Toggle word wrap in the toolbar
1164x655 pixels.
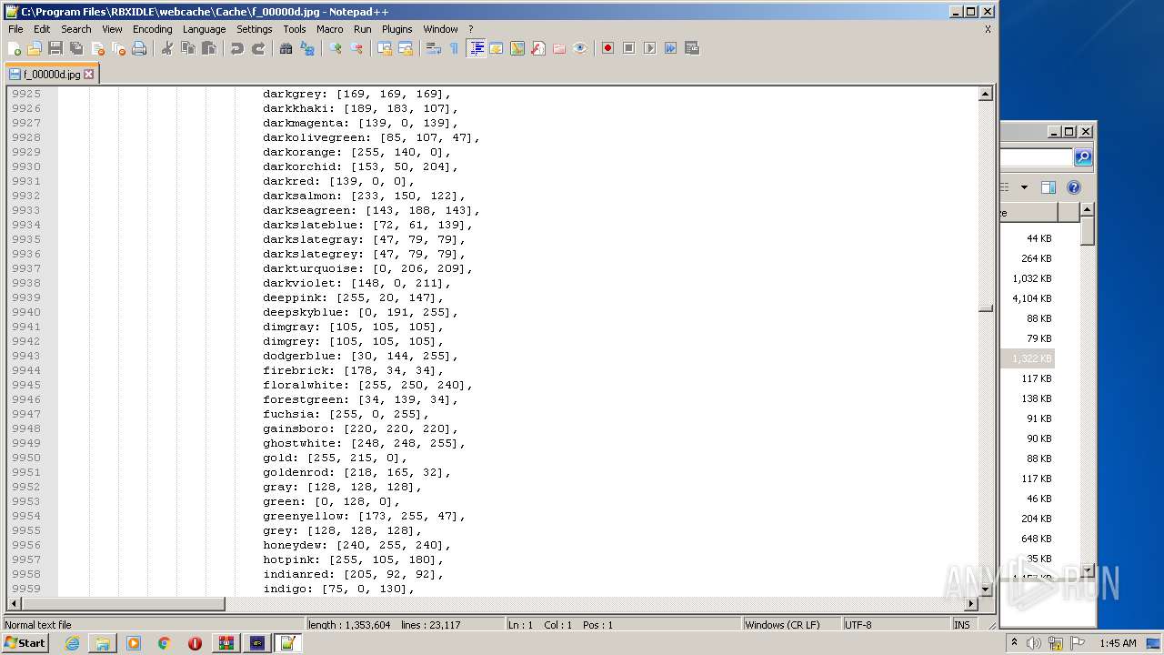click(434, 48)
